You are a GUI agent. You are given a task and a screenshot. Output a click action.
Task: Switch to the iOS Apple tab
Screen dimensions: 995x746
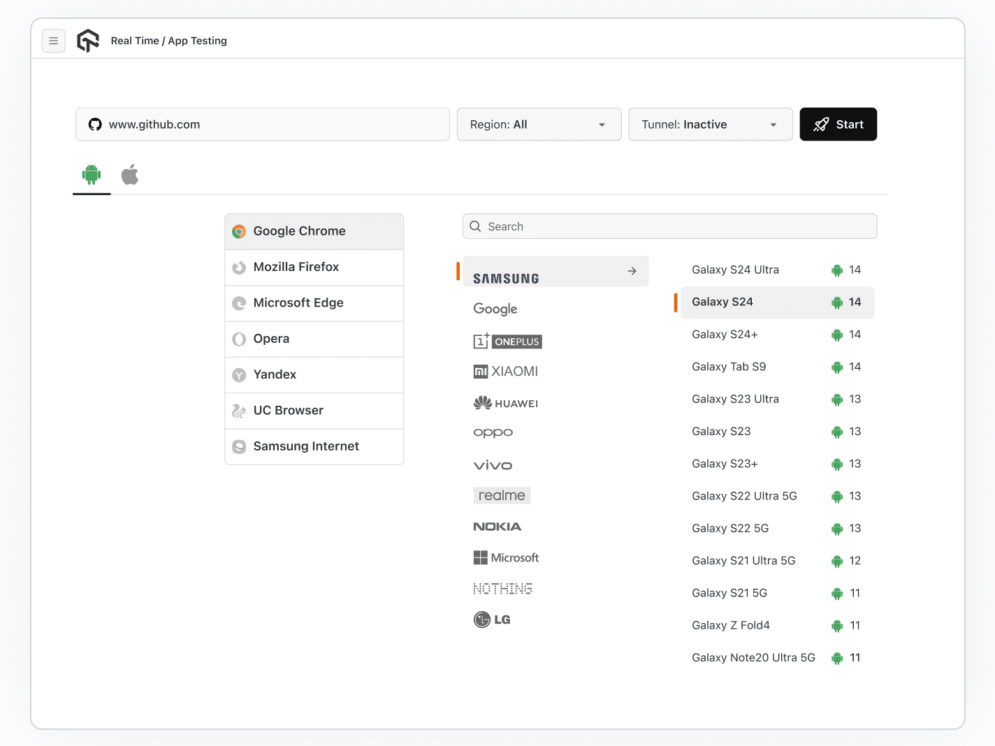(x=130, y=175)
